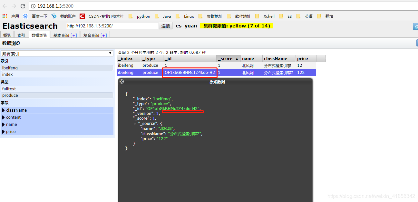Open the 应用 apps grid bookmark
Viewport: 418px width, 202px height.
tap(11, 16)
